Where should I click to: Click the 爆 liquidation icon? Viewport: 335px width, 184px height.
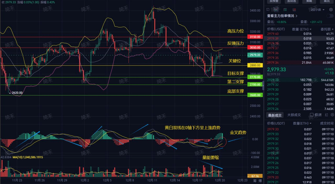pos(260,181)
